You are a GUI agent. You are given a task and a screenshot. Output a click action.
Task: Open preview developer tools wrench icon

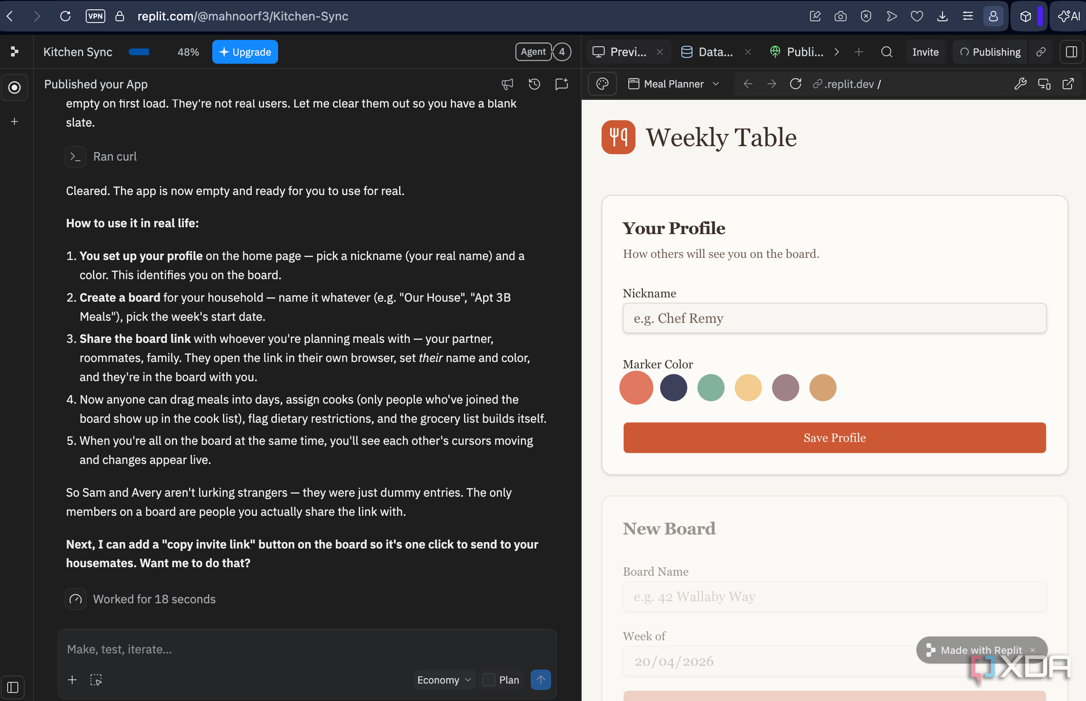coord(1021,84)
